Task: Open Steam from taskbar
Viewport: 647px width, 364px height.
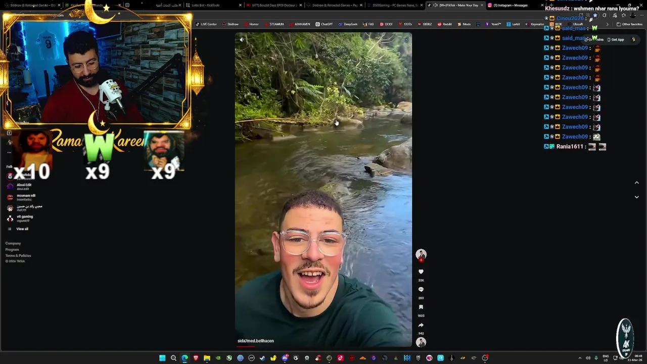Action: 262,358
